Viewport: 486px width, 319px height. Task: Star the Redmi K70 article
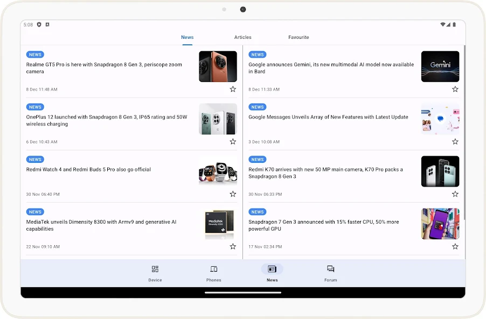[x=455, y=194]
